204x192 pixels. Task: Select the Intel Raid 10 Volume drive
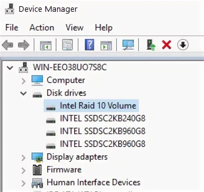(98, 106)
